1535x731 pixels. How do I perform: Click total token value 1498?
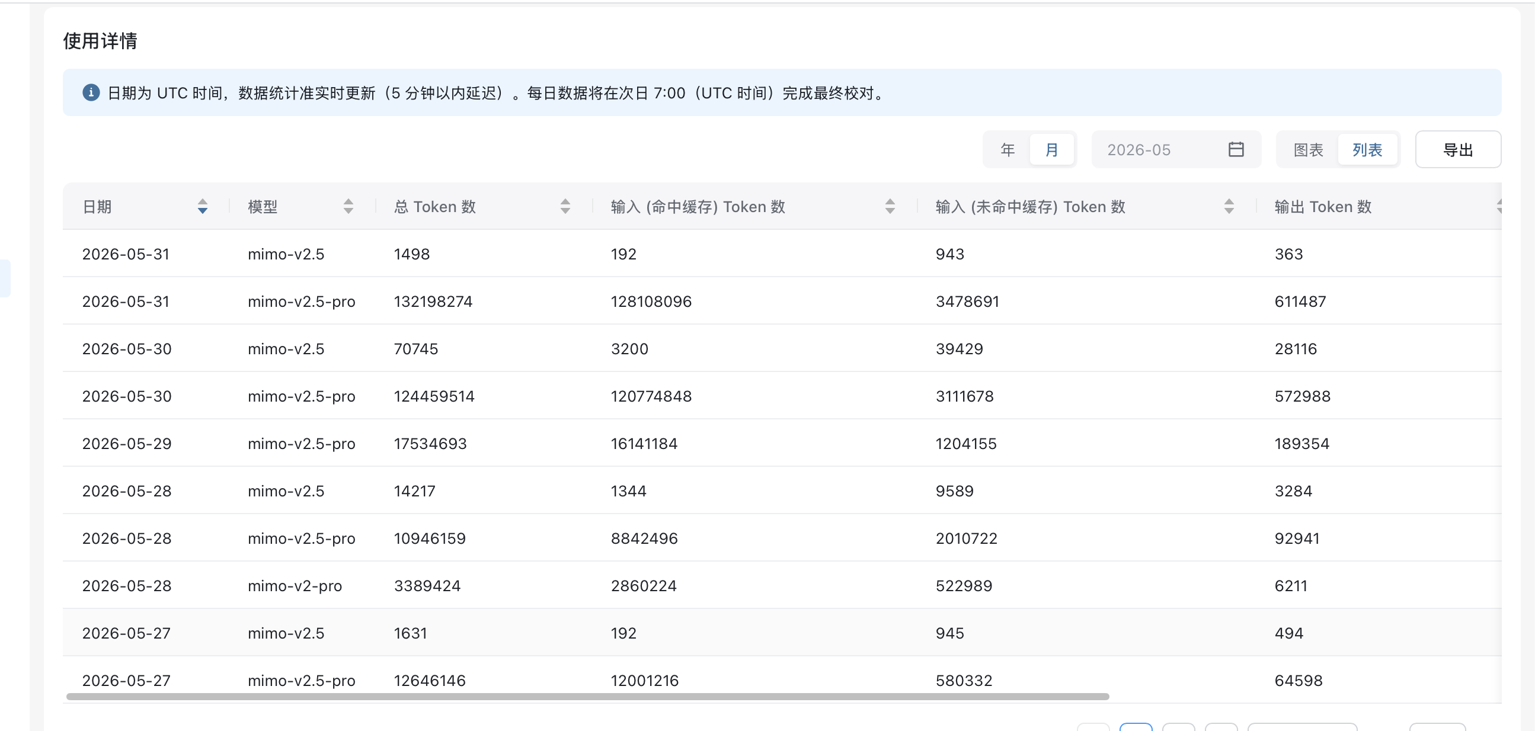[x=412, y=254]
